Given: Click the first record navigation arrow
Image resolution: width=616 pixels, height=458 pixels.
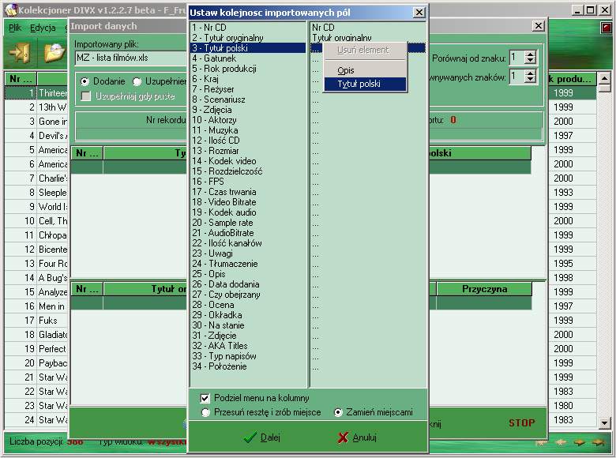Looking at the screenshot, I should click(540, 443).
